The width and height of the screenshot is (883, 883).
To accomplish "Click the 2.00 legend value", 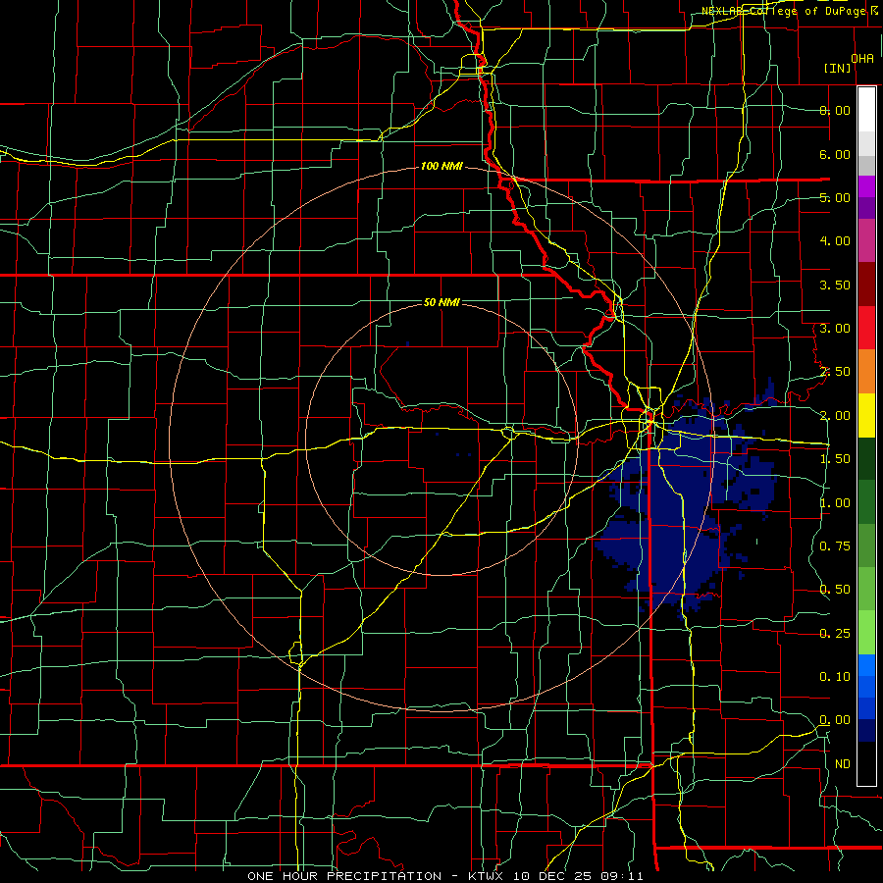I will [835, 416].
